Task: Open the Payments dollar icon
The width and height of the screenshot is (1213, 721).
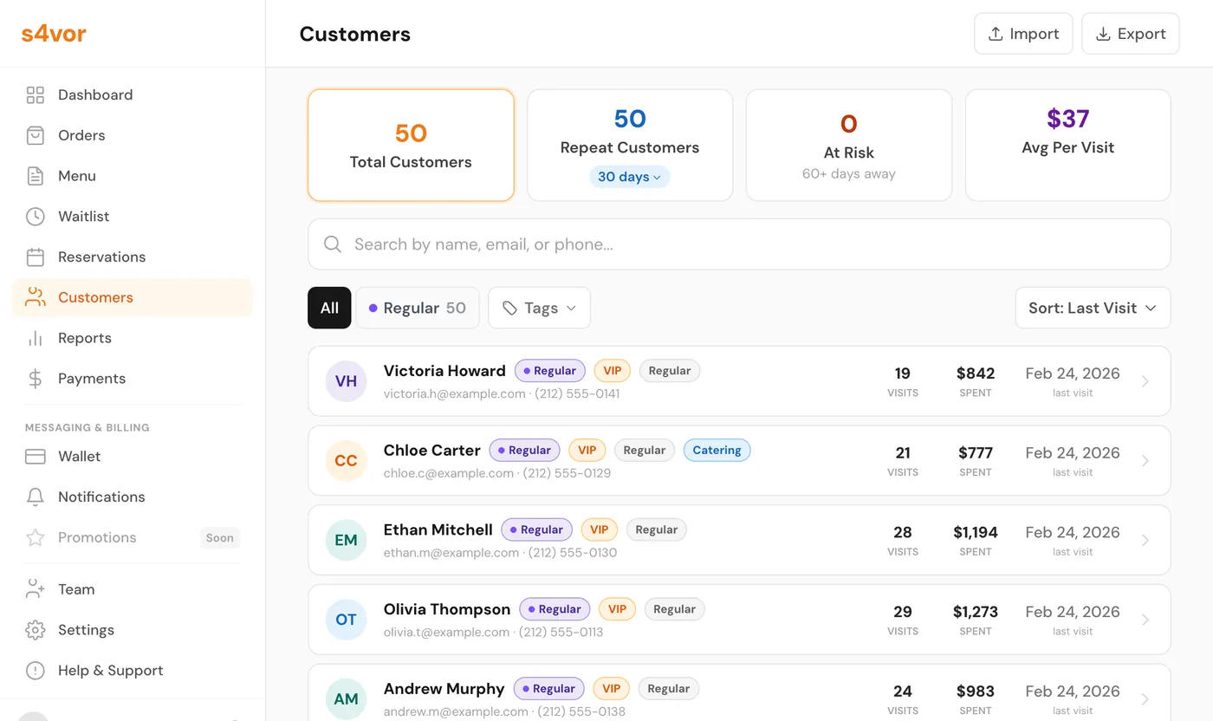Action: (x=35, y=379)
